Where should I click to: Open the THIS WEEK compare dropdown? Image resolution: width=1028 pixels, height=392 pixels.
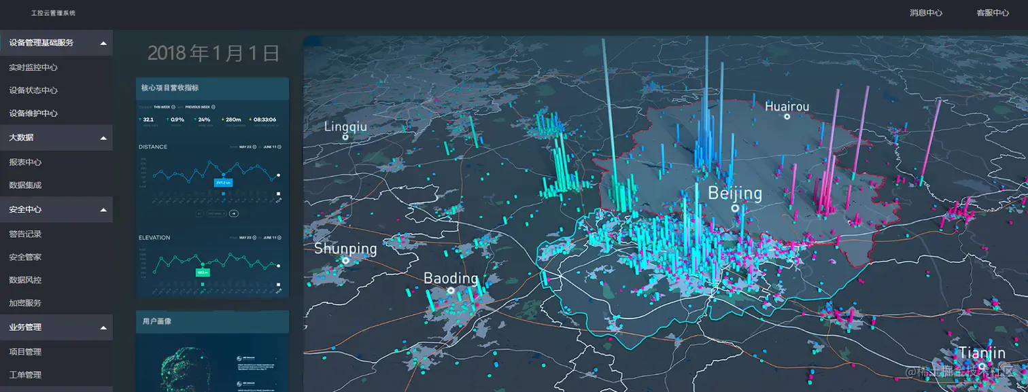165,107
